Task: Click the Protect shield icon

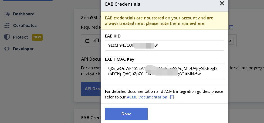Action: coord(7,37)
